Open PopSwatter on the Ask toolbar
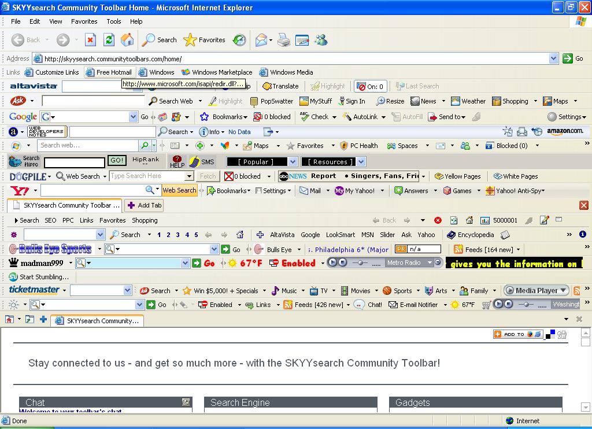The width and height of the screenshot is (592, 429). coord(272,101)
